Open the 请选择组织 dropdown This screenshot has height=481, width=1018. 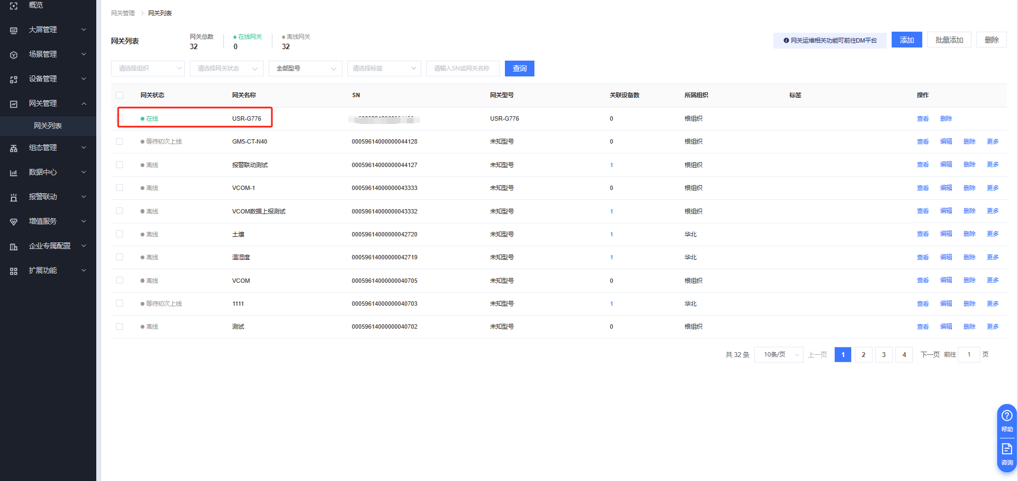148,68
